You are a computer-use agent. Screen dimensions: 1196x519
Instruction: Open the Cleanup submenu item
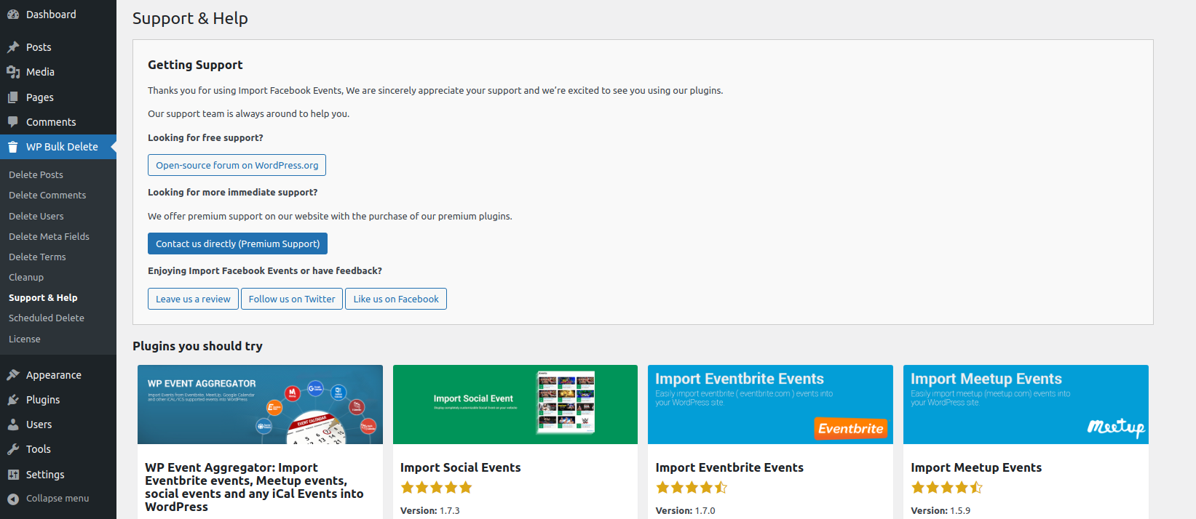26,278
